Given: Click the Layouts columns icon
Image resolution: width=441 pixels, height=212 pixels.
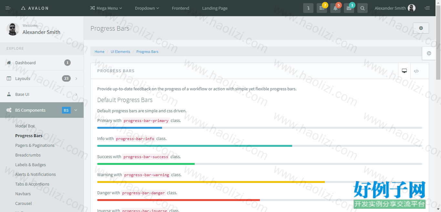Looking at the screenshot, I should (x=9, y=78).
